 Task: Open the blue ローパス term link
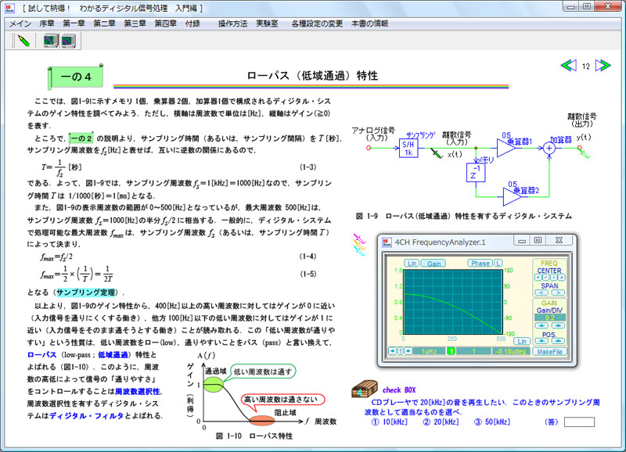point(41,355)
